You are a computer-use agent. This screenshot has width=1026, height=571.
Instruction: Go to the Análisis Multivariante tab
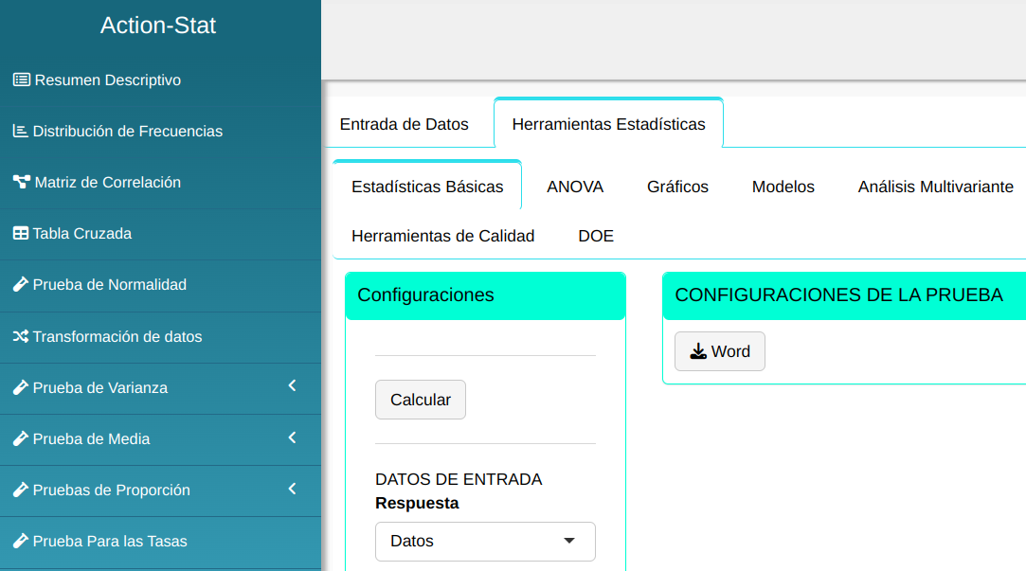[935, 187]
